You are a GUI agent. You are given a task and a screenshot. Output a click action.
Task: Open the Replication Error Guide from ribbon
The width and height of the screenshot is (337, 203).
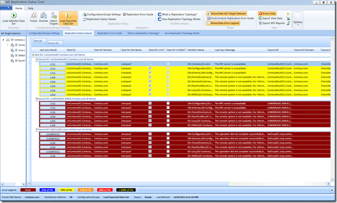[x=138, y=14]
